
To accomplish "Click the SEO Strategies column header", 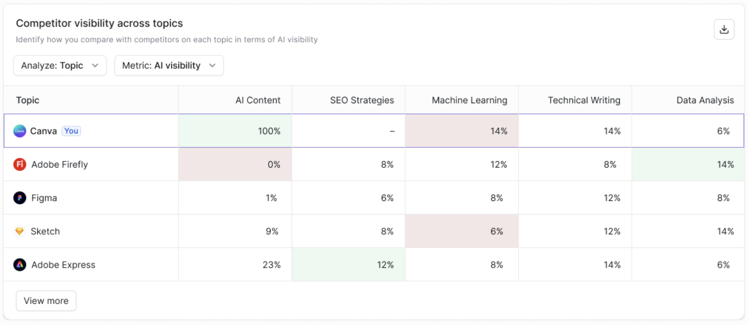I will tap(362, 100).
